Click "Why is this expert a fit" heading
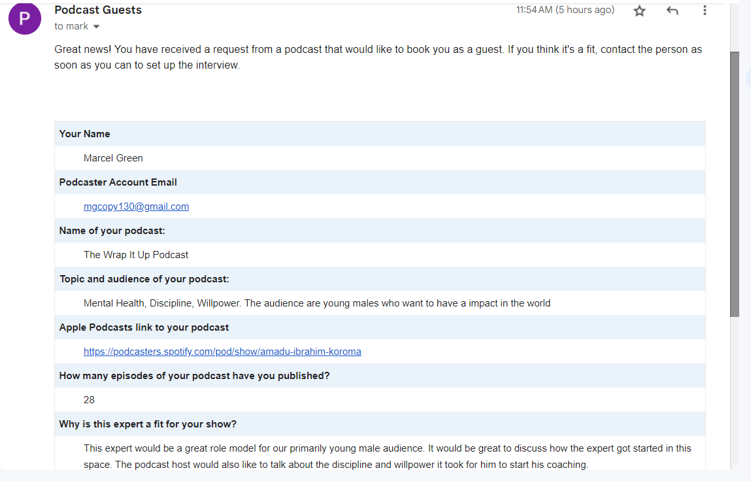The width and height of the screenshot is (751, 481). coord(148,424)
